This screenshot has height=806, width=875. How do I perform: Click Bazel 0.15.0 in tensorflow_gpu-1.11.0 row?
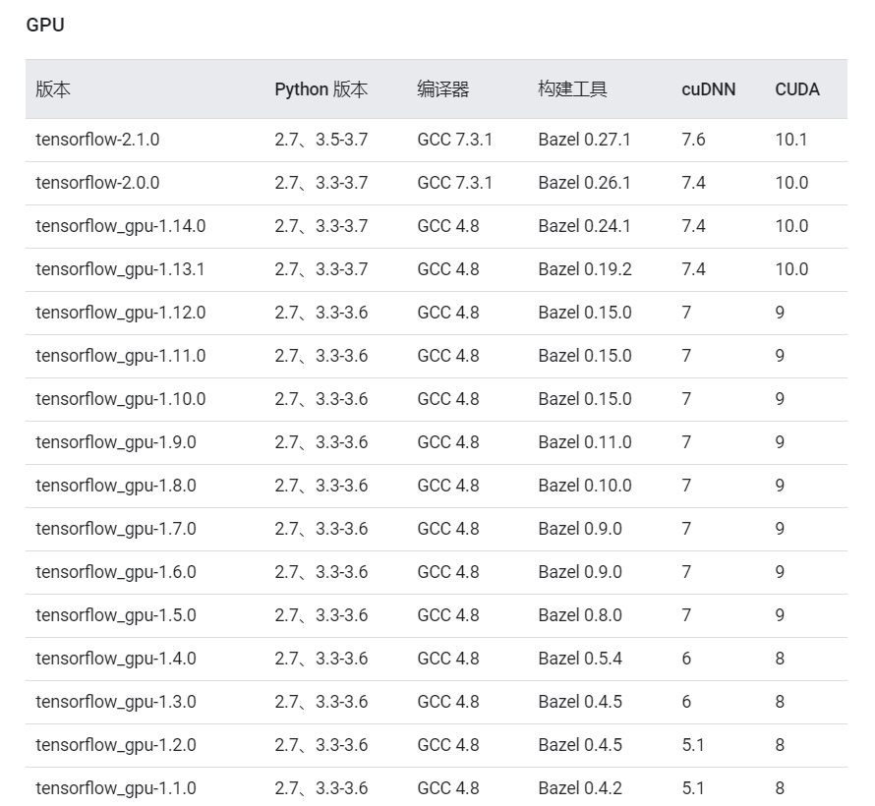click(585, 356)
